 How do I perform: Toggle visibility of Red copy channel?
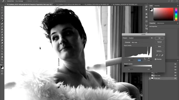coord(150,78)
